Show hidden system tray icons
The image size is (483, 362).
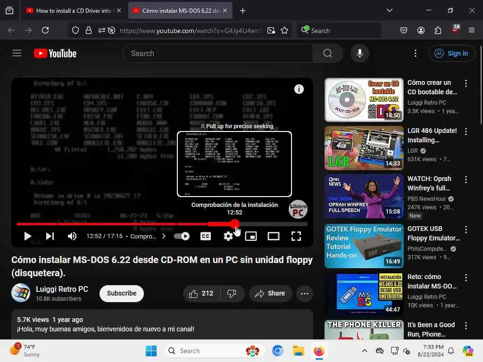365,351
